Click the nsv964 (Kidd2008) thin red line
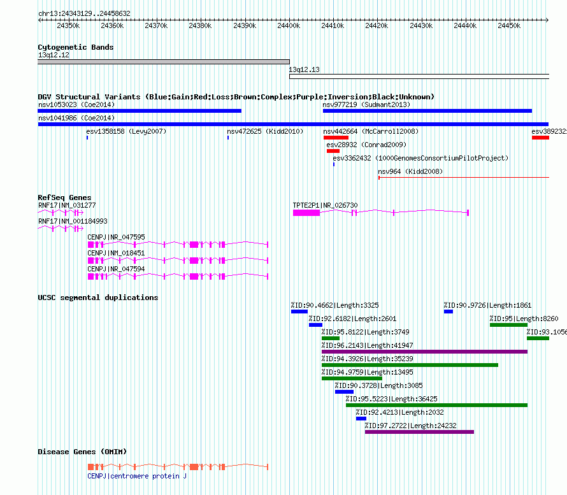567x495 pixels. 464,178
